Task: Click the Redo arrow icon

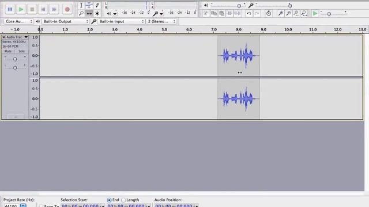Action: tap(257, 13)
